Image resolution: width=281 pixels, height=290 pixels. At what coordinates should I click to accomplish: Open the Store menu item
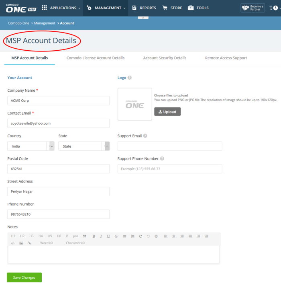(x=172, y=8)
